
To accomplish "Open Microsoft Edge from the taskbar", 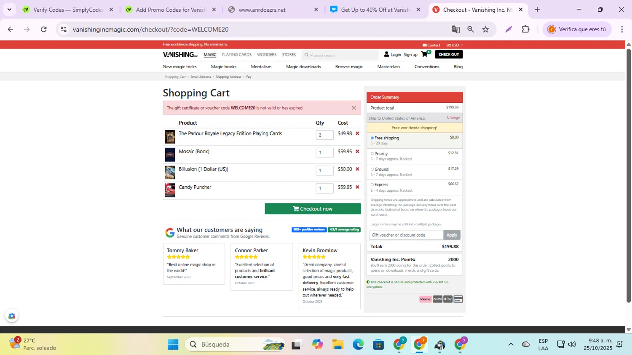I will [x=358, y=344].
